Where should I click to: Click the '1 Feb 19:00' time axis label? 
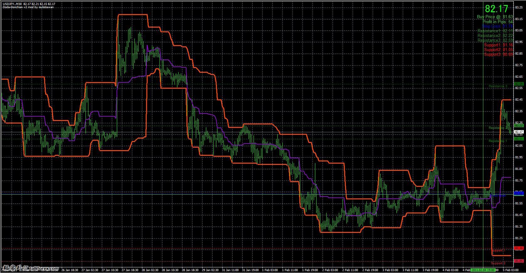pyautogui.click(x=310, y=270)
